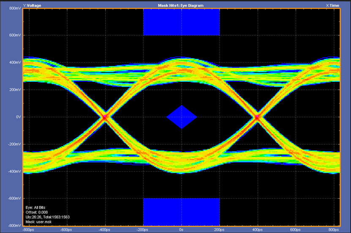Click the 400ps time axis label
This screenshot has width=351, height=233.
tap(257, 230)
